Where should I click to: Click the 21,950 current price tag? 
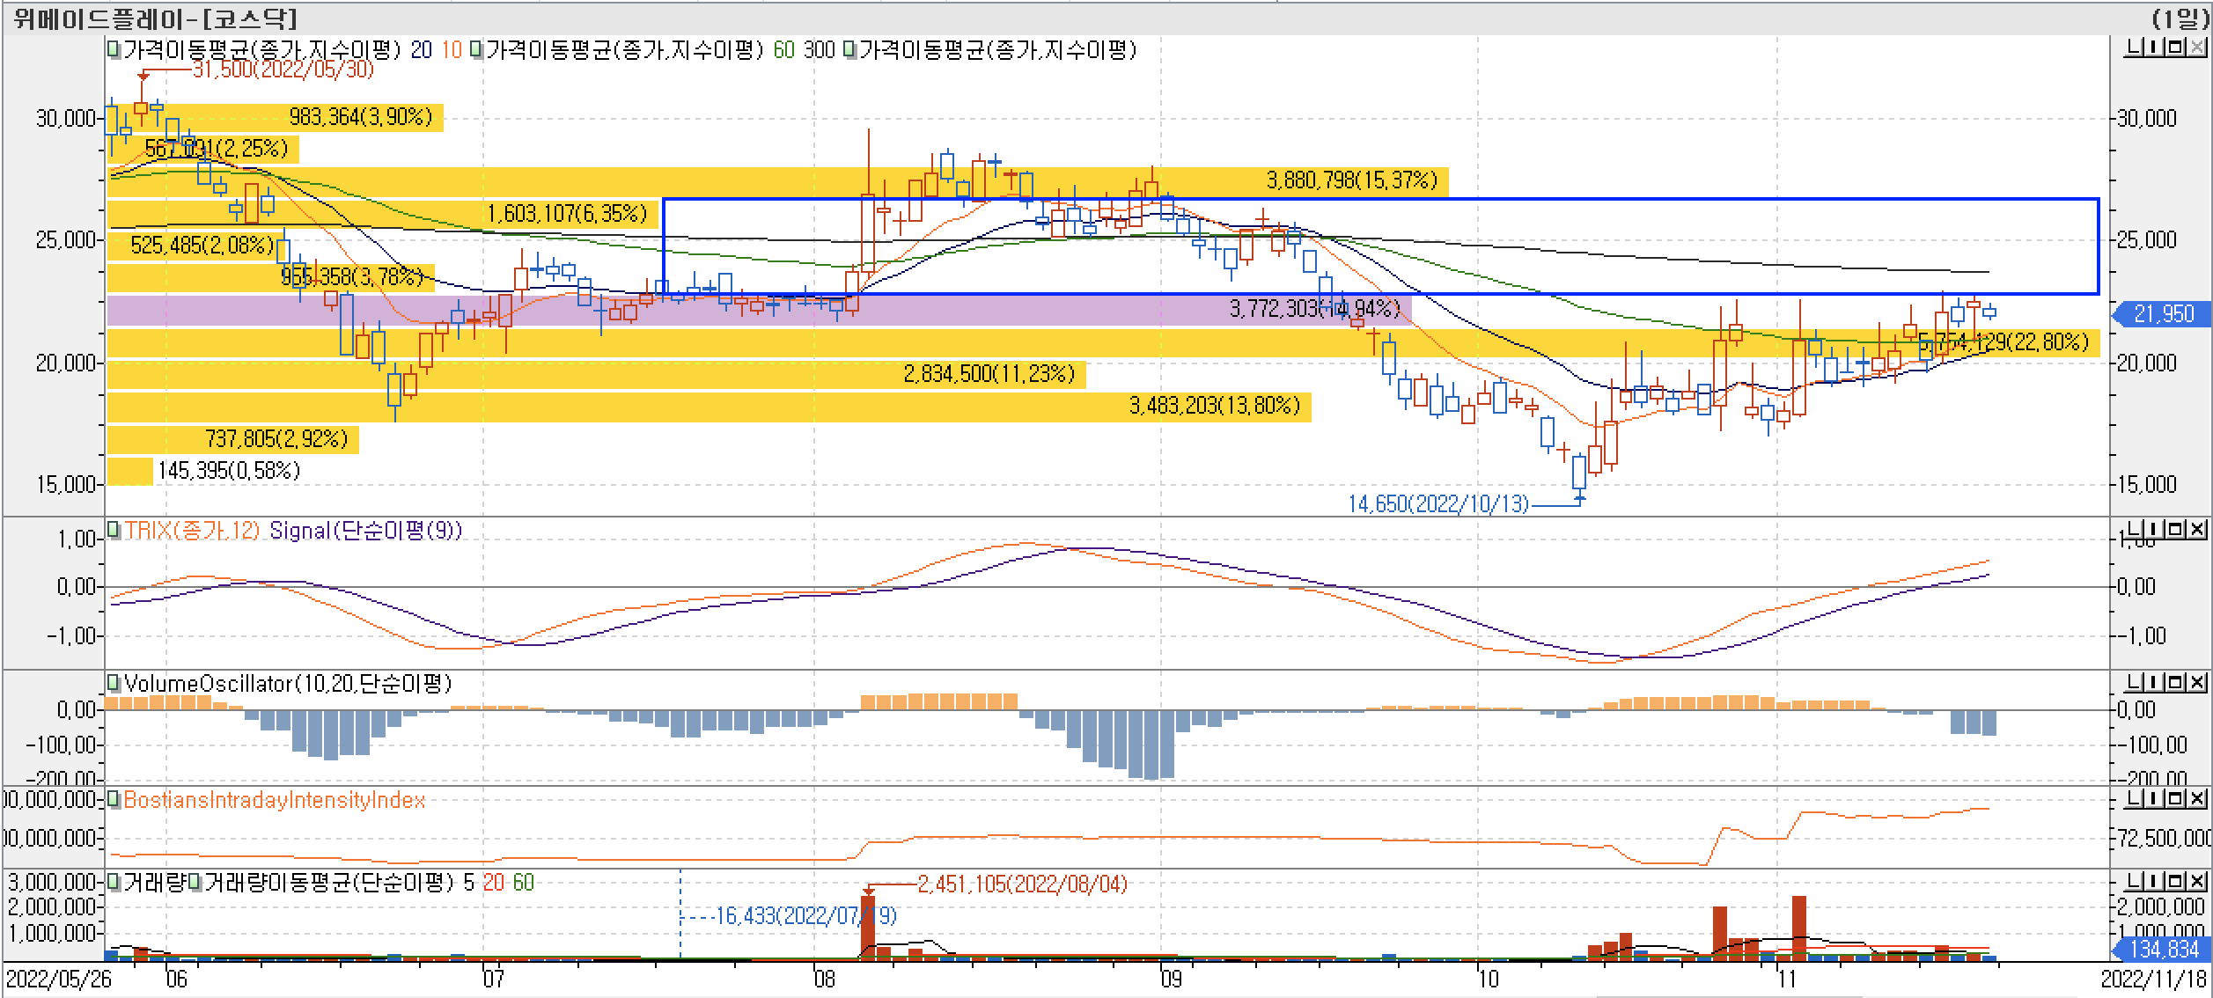(x=2164, y=314)
